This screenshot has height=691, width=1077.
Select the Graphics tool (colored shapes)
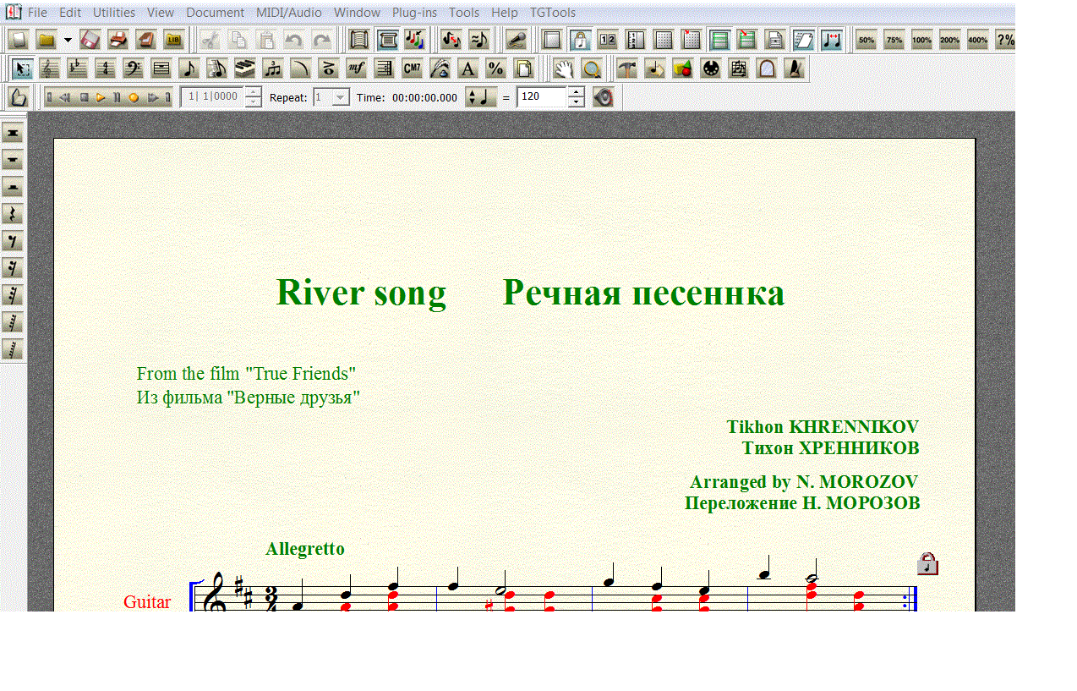pos(683,69)
